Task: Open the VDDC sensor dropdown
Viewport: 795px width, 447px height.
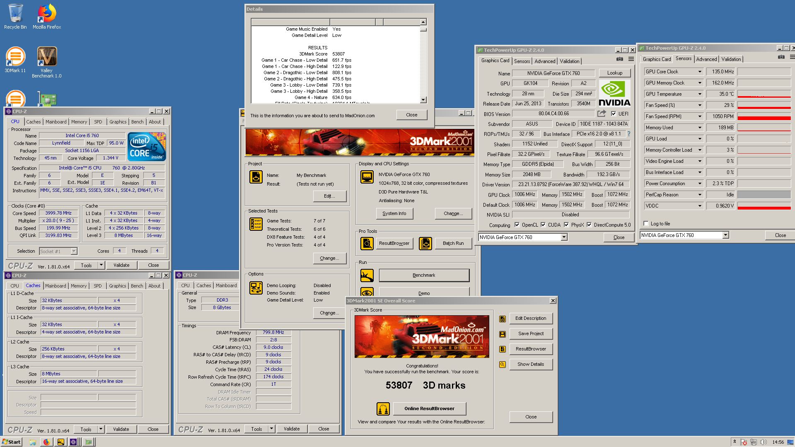Action: pyautogui.click(x=700, y=206)
